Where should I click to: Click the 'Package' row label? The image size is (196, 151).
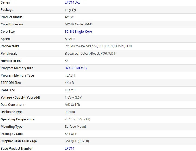coord(7,10)
